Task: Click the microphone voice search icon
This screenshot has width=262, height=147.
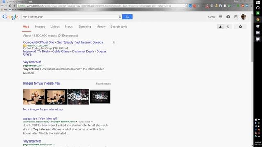Action: (120, 17)
